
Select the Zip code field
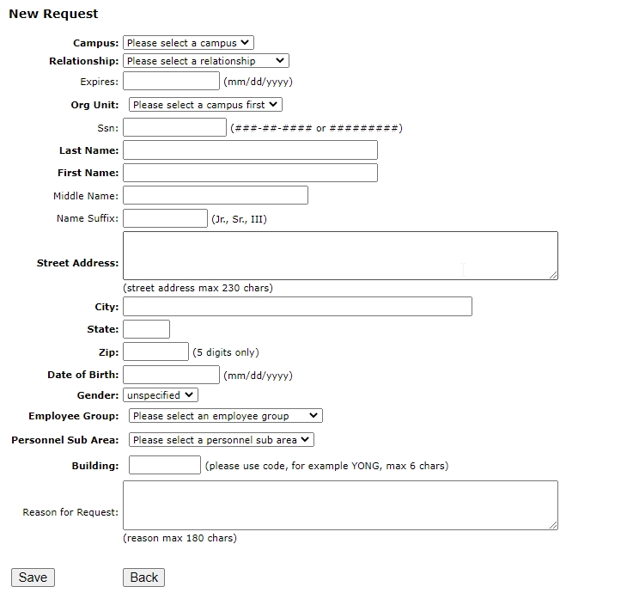tap(155, 351)
